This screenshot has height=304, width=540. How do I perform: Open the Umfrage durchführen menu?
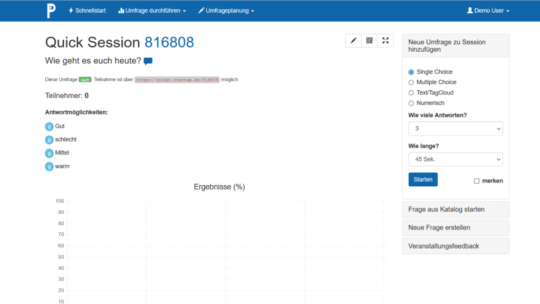pos(151,10)
